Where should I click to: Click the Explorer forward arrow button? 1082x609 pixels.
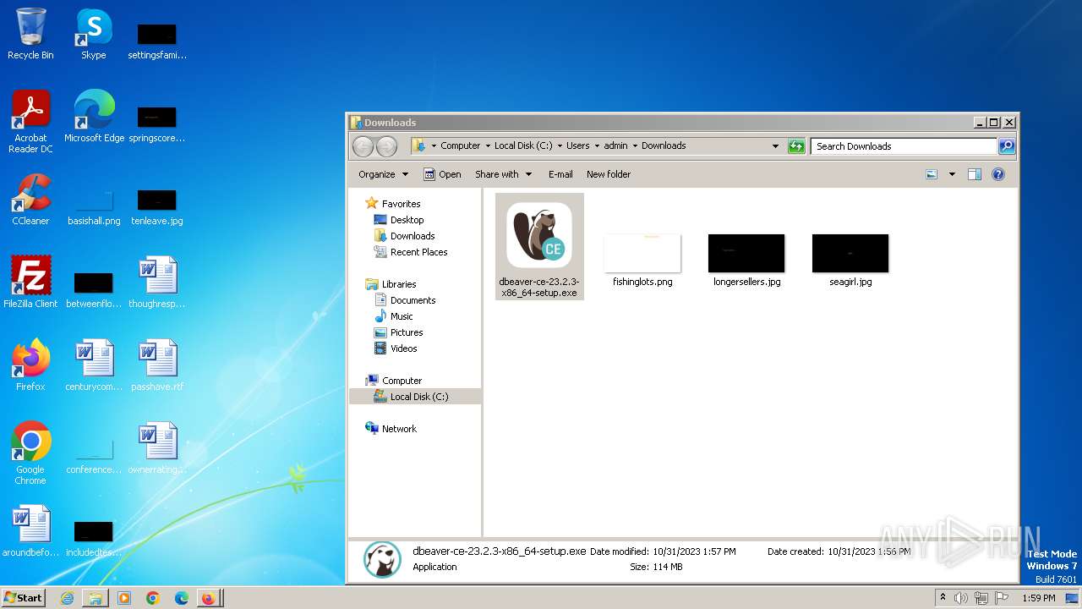click(x=386, y=146)
